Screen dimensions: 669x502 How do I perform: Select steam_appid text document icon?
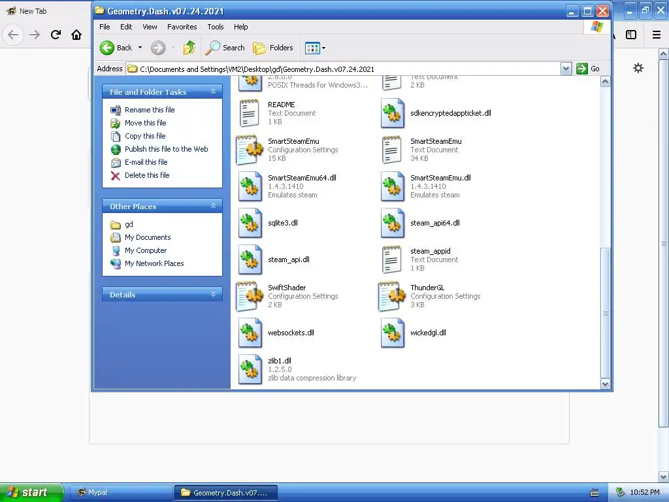[392, 259]
